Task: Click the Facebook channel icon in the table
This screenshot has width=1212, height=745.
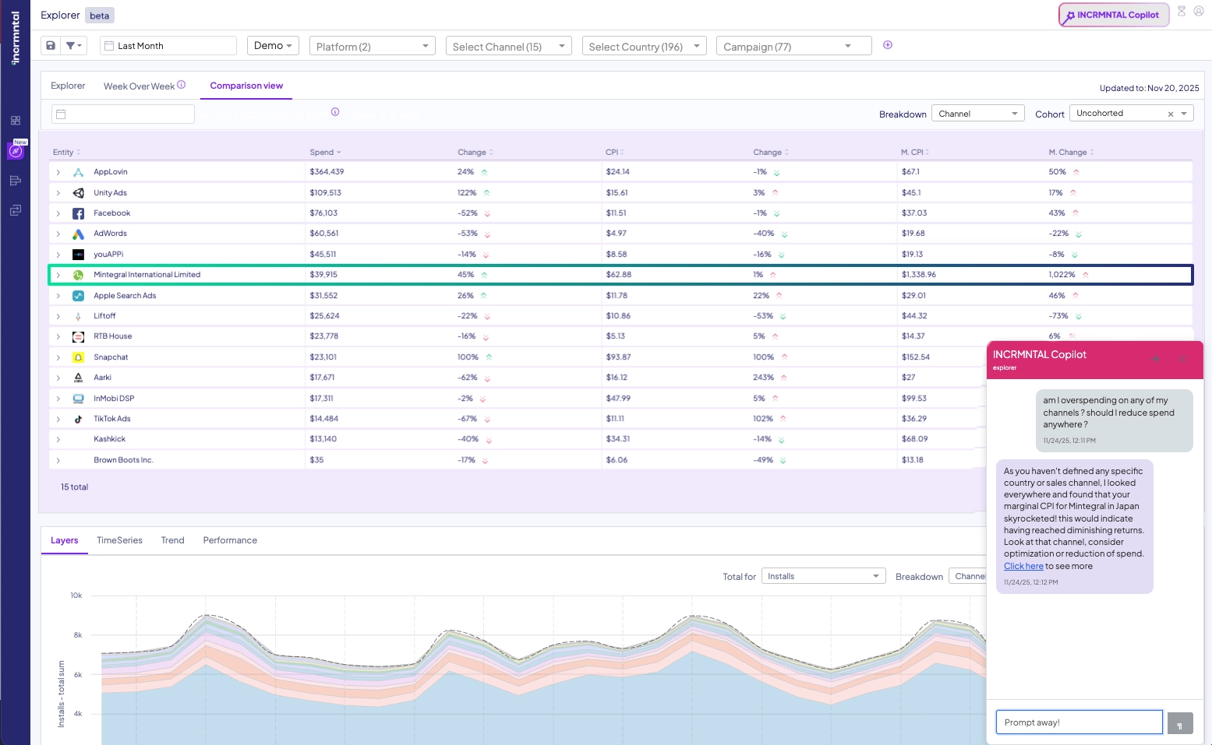Action: point(78,213)
